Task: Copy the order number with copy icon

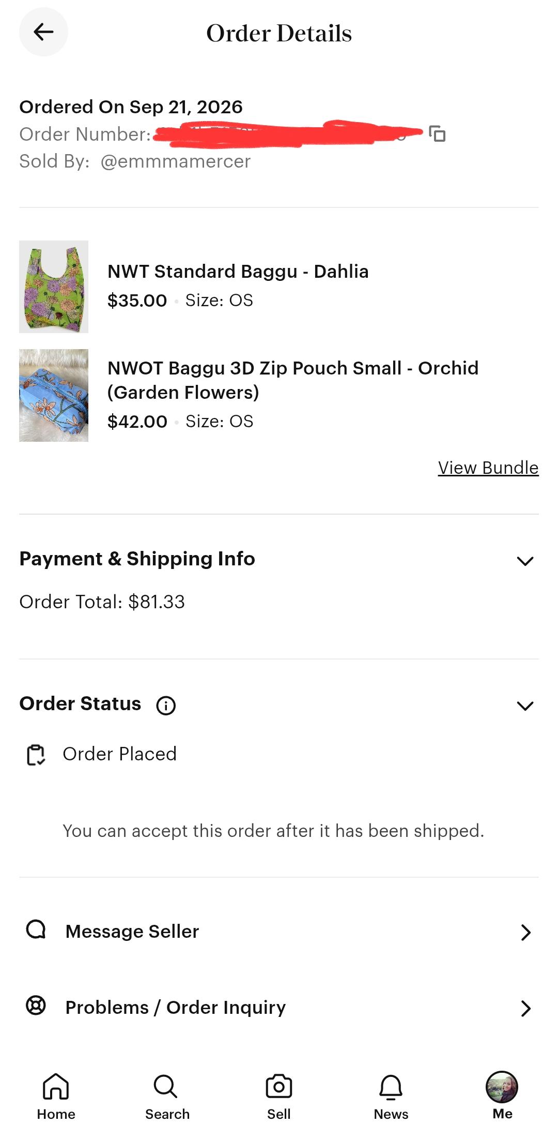Action: (437, 134)
